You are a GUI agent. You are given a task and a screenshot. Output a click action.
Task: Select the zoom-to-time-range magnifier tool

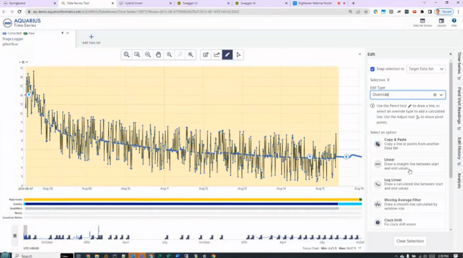[x=126, y=54]
